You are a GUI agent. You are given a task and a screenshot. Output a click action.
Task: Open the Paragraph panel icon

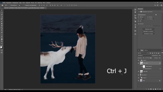(x=135, y=27)
